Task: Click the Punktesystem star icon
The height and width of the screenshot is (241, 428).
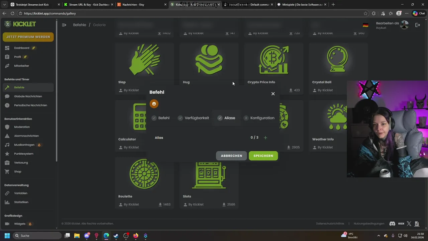Action: [7, 154]
